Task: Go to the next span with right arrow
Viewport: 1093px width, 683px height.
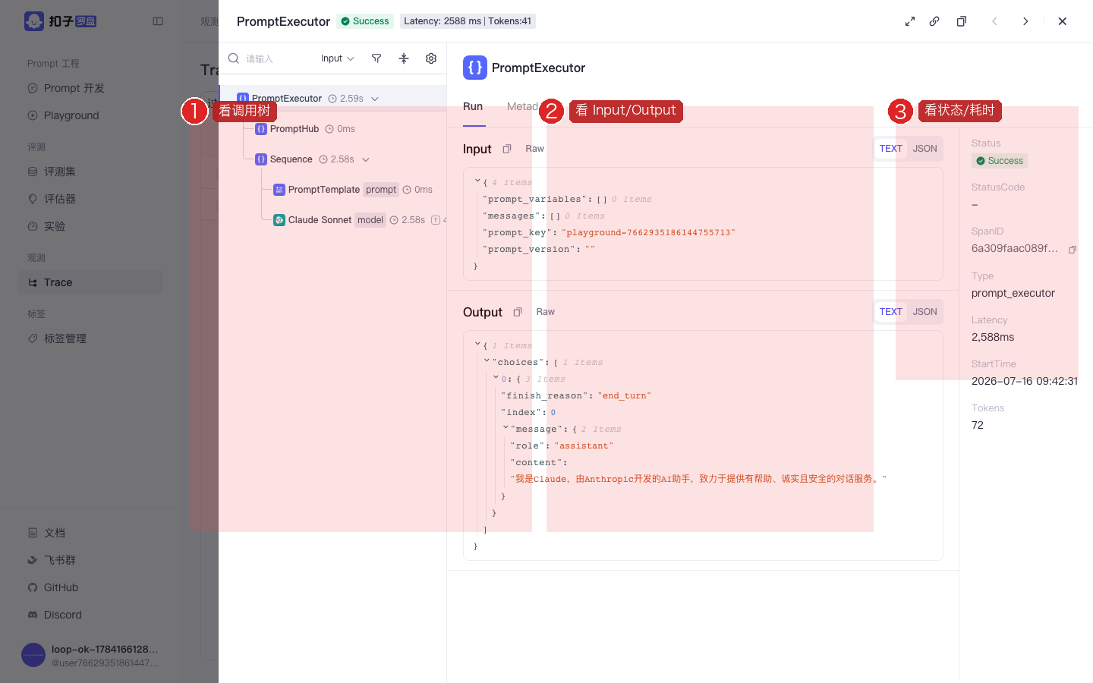Action: [x=1025, y=21]
